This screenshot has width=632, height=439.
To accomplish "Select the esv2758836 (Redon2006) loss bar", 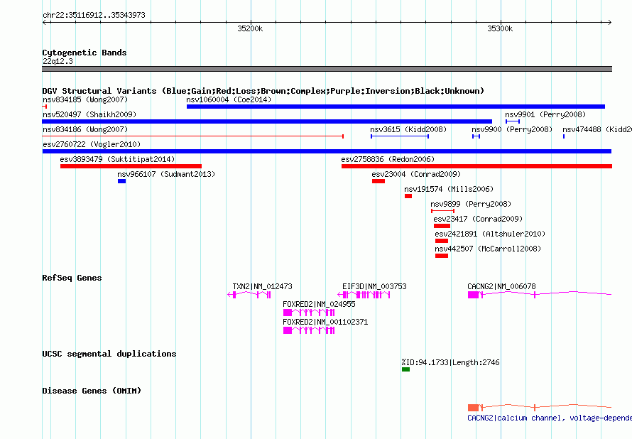I will [x=476, y=166].
